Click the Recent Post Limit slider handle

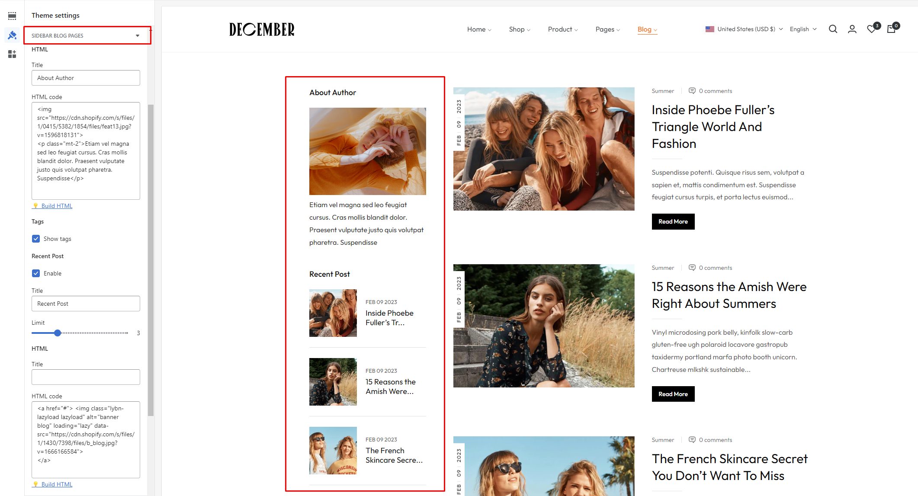coord(58,333)
